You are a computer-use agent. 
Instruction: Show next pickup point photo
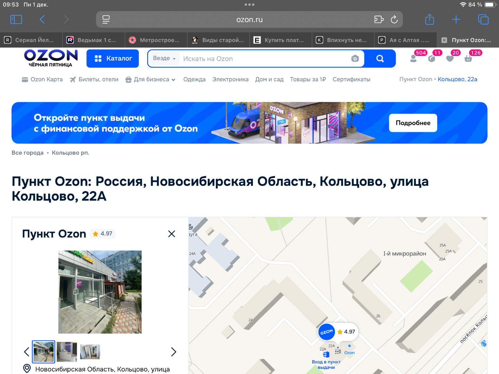(174, 352)
